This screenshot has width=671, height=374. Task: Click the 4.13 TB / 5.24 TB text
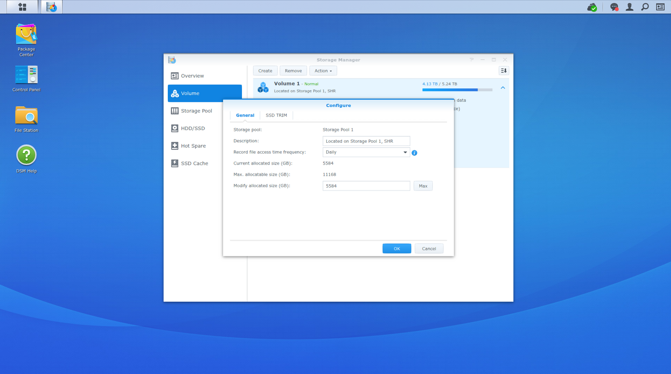[440, 84]
